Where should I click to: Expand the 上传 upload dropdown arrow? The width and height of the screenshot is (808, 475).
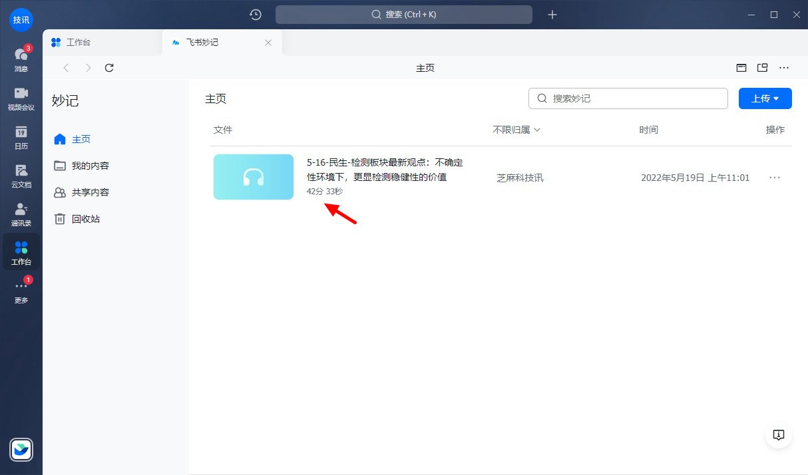point(777,98)
